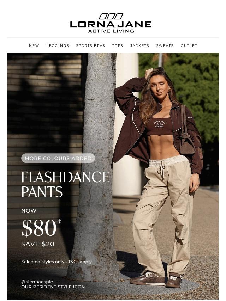Open the @siennaespie handle
The width and height of the screenshot is (226, 301).
click(x=37, y=282)
